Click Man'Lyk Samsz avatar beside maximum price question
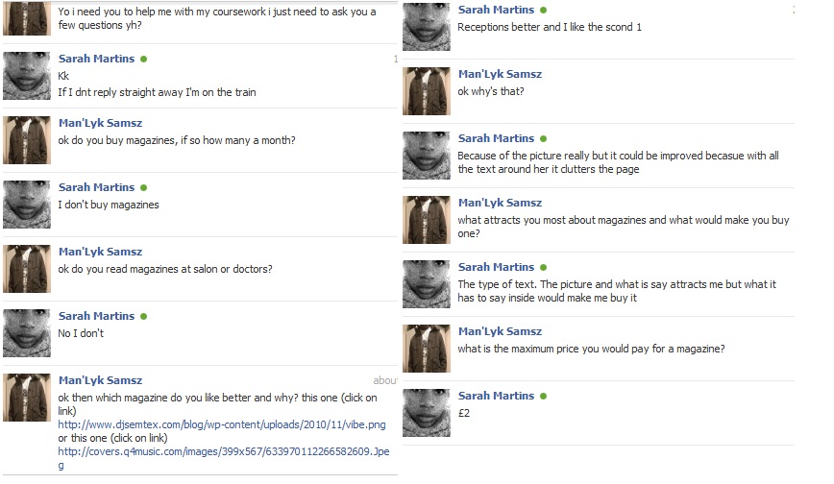 426,349
